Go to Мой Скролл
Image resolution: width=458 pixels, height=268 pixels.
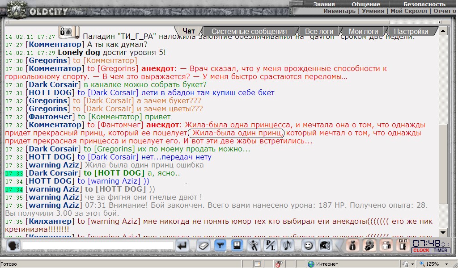tap(409, 11)
